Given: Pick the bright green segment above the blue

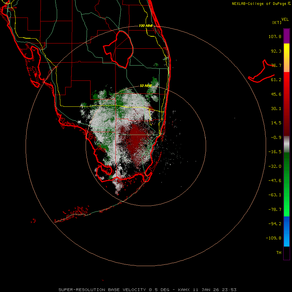Looking at the screenshot, I should pyautogui.click(x=286, y=209).
